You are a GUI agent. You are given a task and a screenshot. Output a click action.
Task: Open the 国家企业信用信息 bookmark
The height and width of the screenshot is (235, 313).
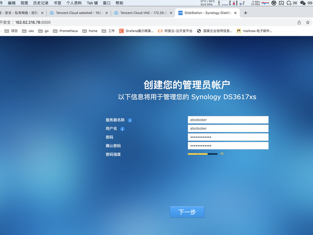coord(215,31)
